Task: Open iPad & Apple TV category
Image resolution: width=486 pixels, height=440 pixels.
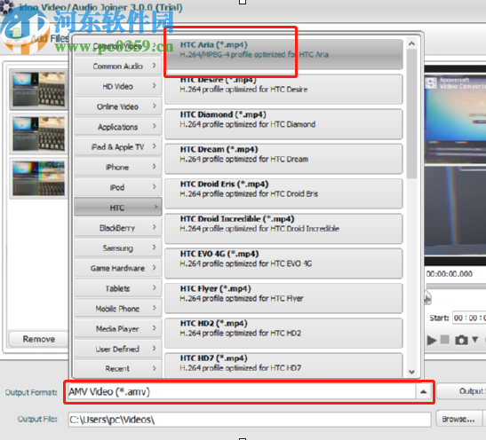Action: tap(118, 146)
